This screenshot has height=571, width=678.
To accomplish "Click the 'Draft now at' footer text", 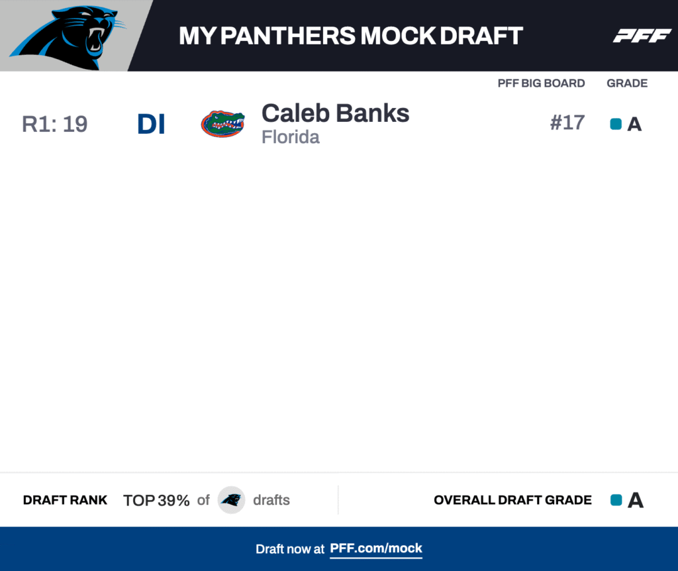I will (290, 549).
